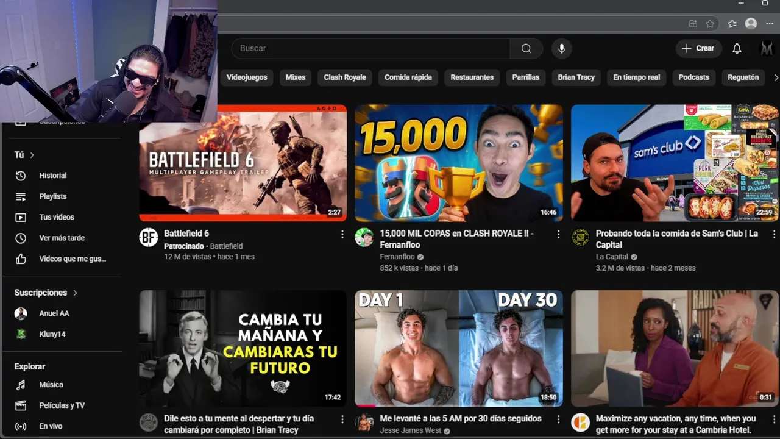Start voice search with the microphone icon
The image size is (780, 439).
pyautogui.click(x=562, y=49)
